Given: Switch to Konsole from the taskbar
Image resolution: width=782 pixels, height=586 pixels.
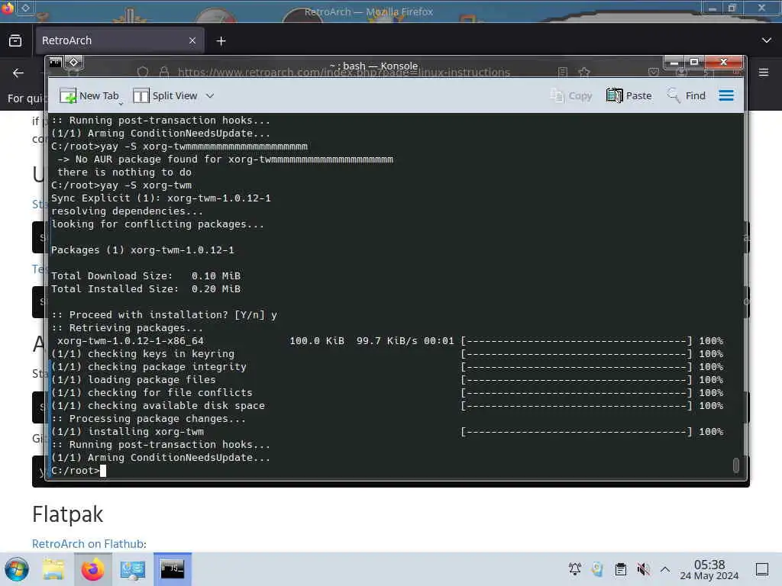Looking at the screenshot, I should [172, 569].
